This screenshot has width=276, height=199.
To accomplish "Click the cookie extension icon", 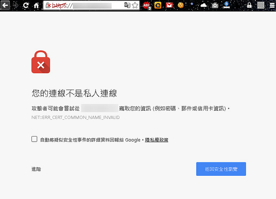I will 181,6.
